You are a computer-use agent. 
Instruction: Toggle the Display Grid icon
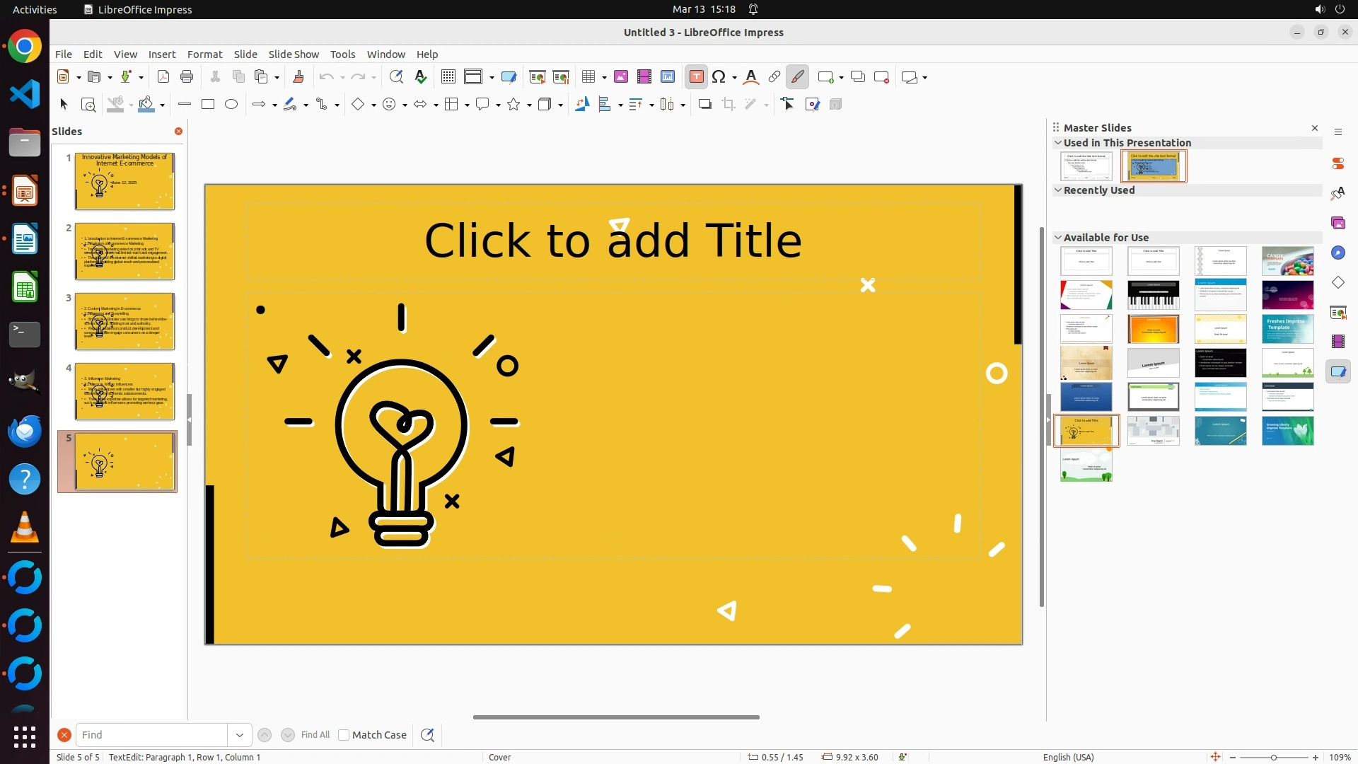pos(448,77)
